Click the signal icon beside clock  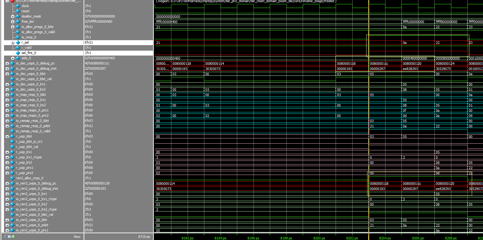(x=18, y=6)
